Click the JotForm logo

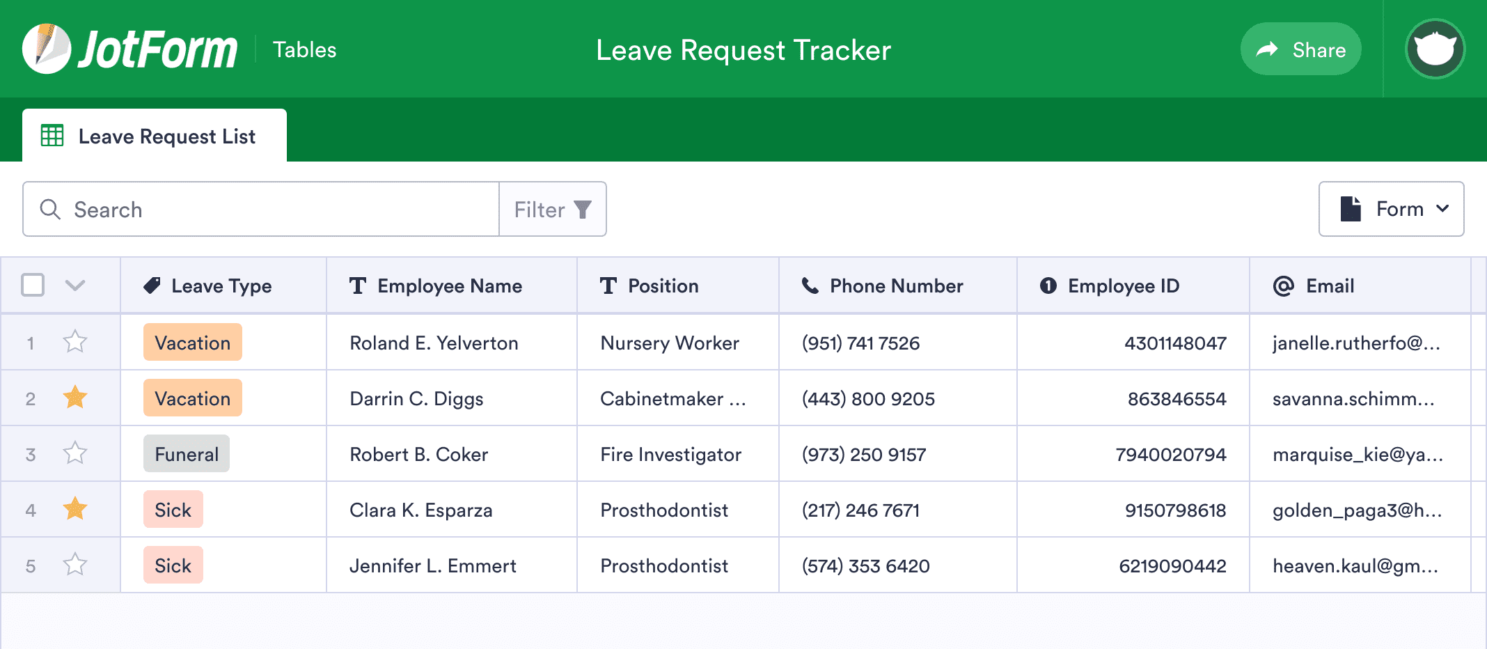(x=129, y=49)
